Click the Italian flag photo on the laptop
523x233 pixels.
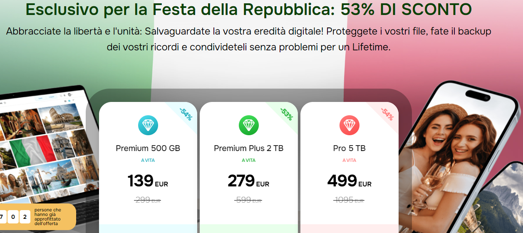32,151
